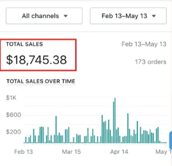Click the tall bar before Mar 15
The image size is (172, 166).
pos(56,130)
